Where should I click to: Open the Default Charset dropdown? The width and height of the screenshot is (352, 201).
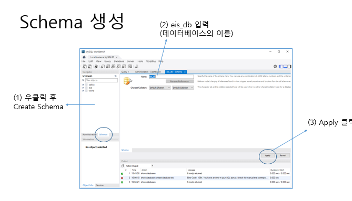[160, 88]
